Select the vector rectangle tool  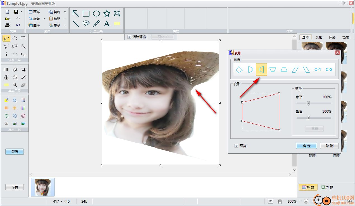[86, 13]
